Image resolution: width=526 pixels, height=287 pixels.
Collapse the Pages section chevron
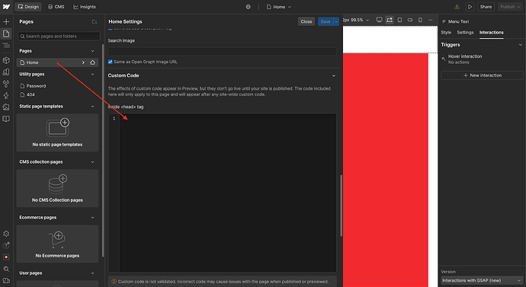coord(92,51)
